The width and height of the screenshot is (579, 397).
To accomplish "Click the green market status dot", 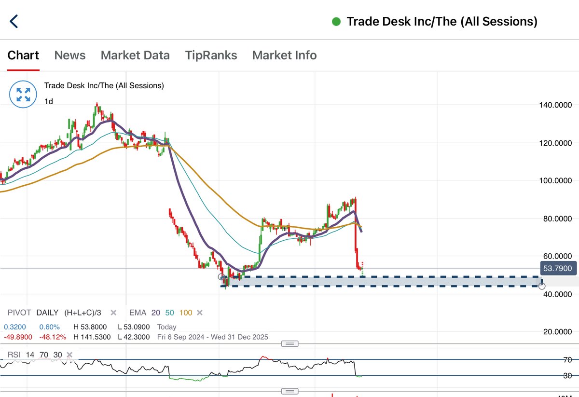I will point(337,22).
